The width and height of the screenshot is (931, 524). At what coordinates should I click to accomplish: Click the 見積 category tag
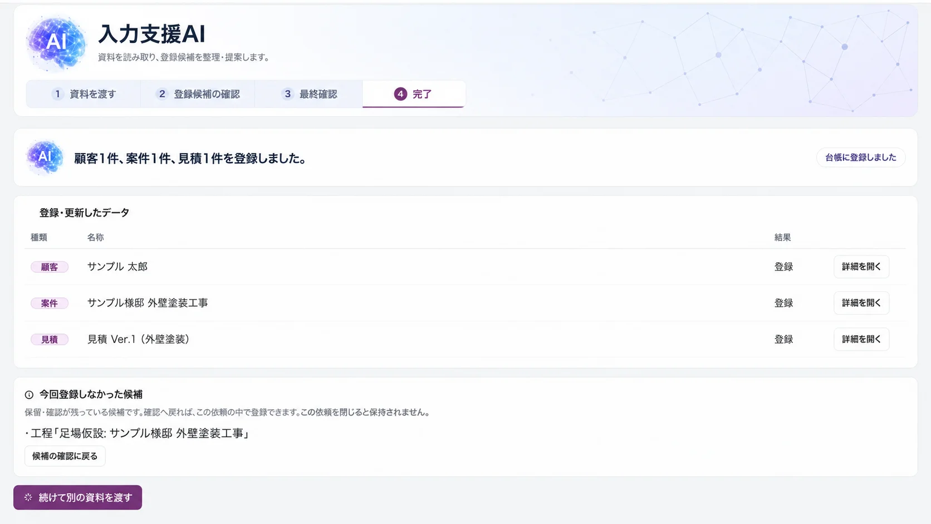pyautogui.click(x=50, y=340)
